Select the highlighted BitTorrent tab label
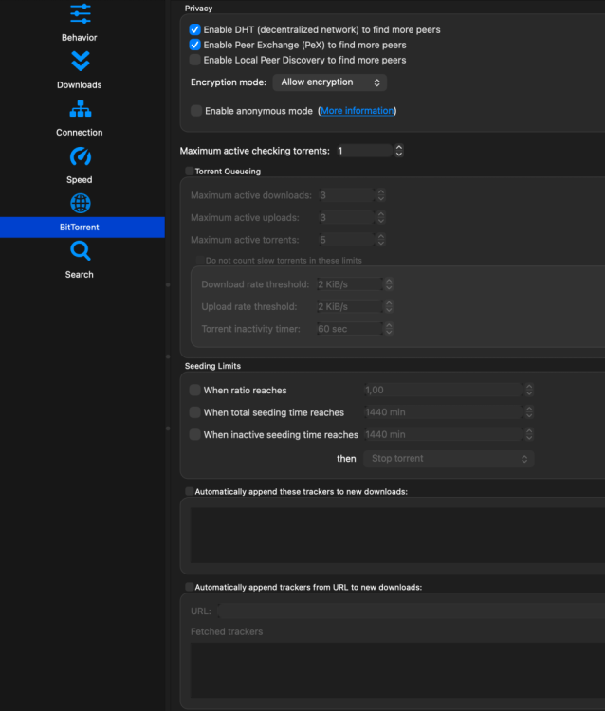Screen dimensions: 605x711 [x=80, y=228]
